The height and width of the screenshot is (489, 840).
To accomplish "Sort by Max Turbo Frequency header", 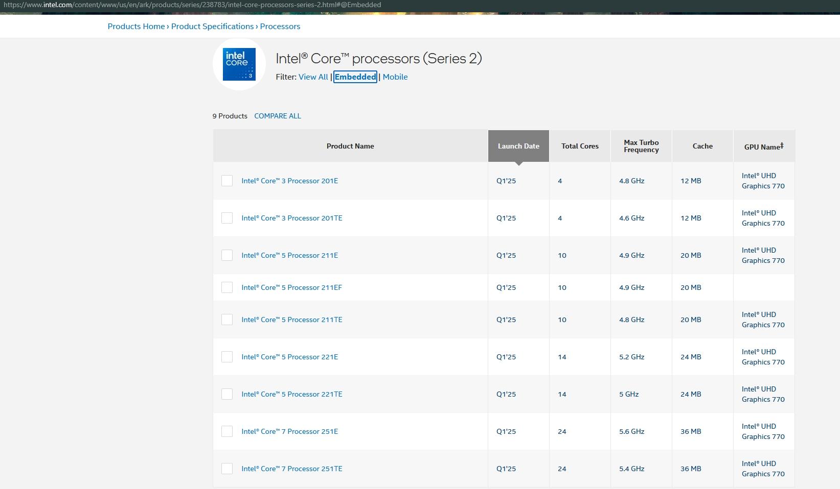I will 641,146.
